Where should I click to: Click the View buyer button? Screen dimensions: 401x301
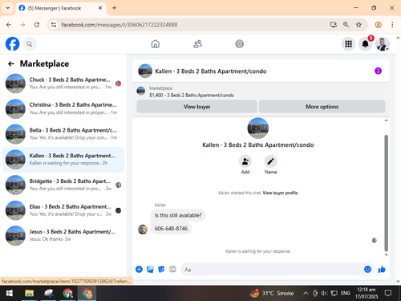(196, 107)
